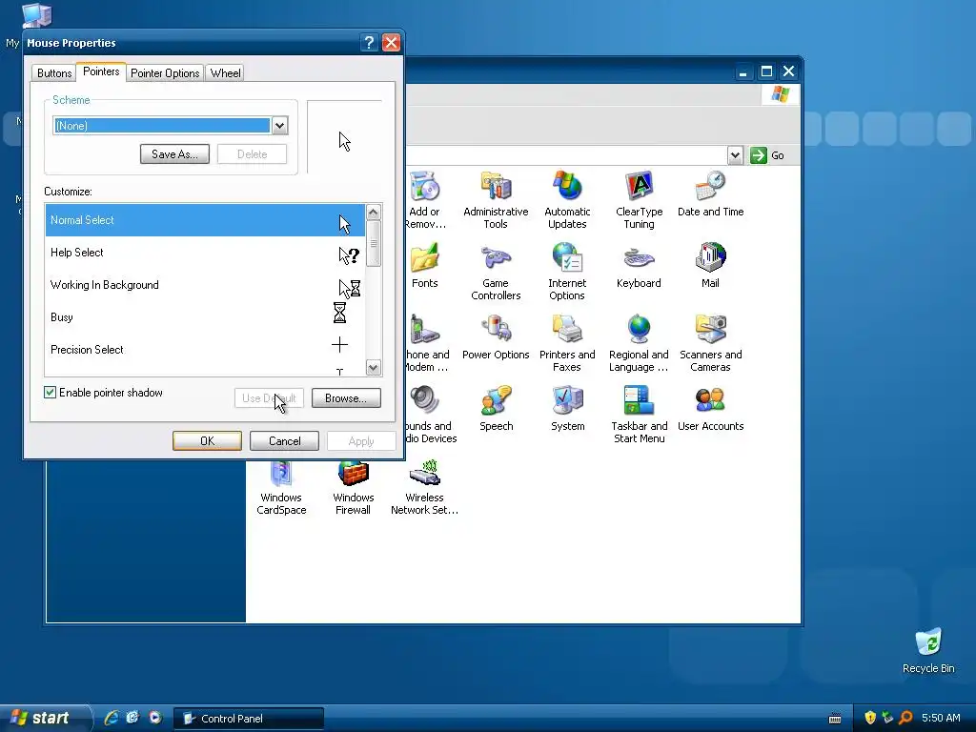Viewport: 976px width, 732px height.
Task: Click Cancel in Mouse Properties
Action: click(x=284, y=440)
